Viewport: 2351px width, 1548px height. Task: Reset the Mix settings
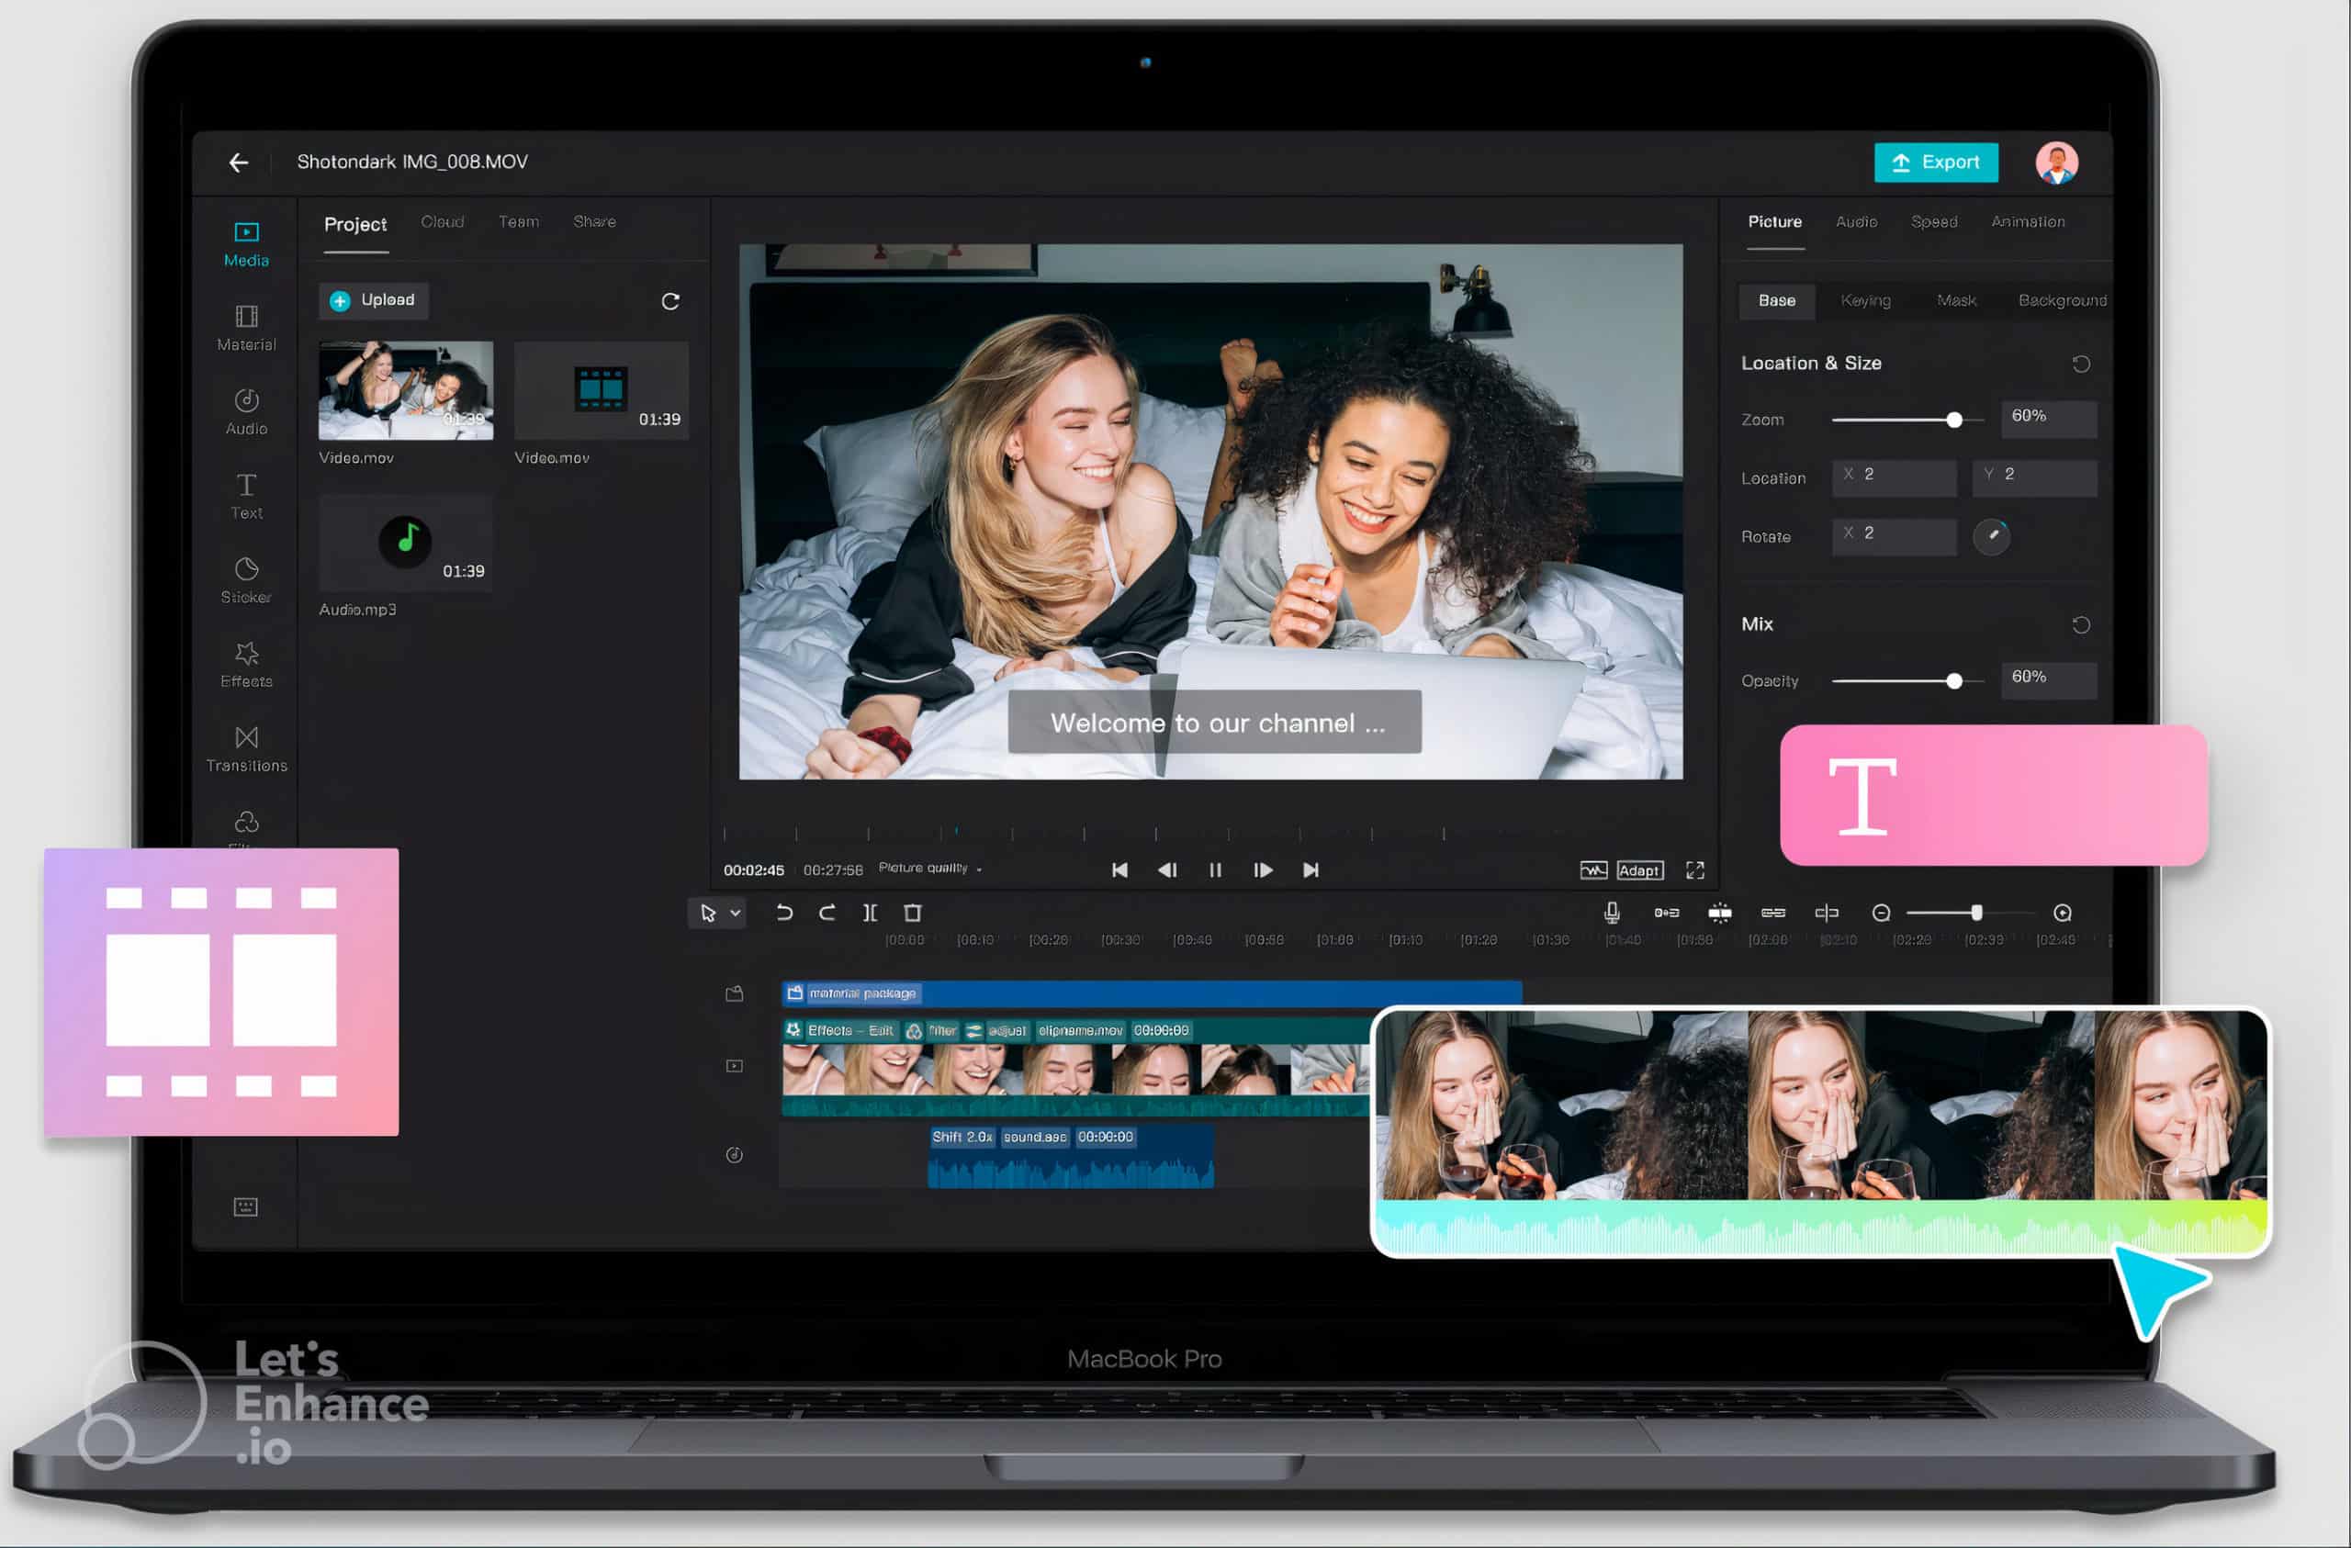(x=2080, y=624)
